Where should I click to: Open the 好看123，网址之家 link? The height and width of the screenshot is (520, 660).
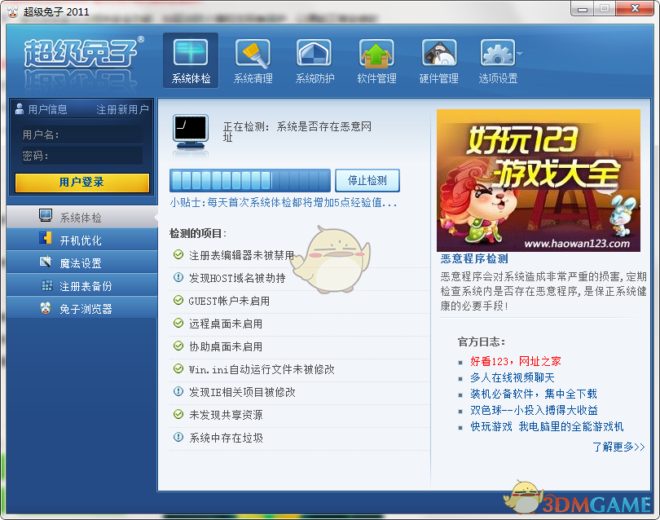515,361
